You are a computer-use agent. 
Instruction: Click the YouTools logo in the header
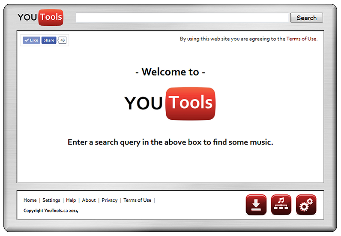40,18
